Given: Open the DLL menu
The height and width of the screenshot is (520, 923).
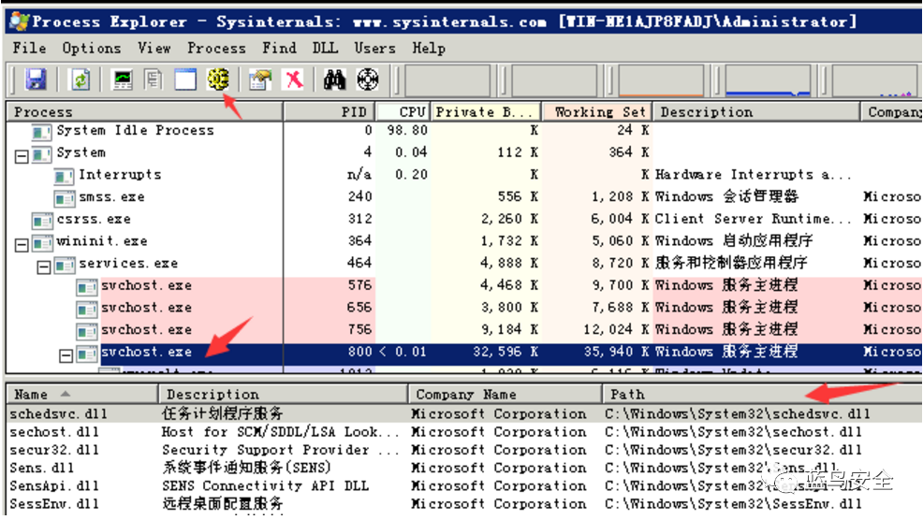Looking at the screenshot, I should pos(325,48).
